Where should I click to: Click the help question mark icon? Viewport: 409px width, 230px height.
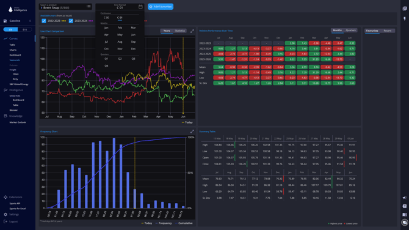pyautogui.click(x=405, y=206)
